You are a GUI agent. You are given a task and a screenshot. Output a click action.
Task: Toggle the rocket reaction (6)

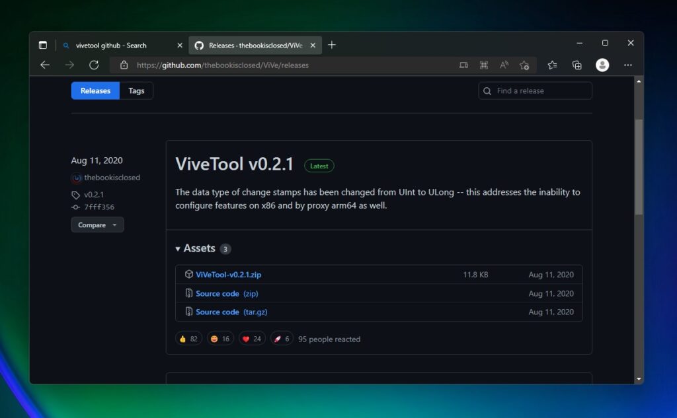coord(282,339)
